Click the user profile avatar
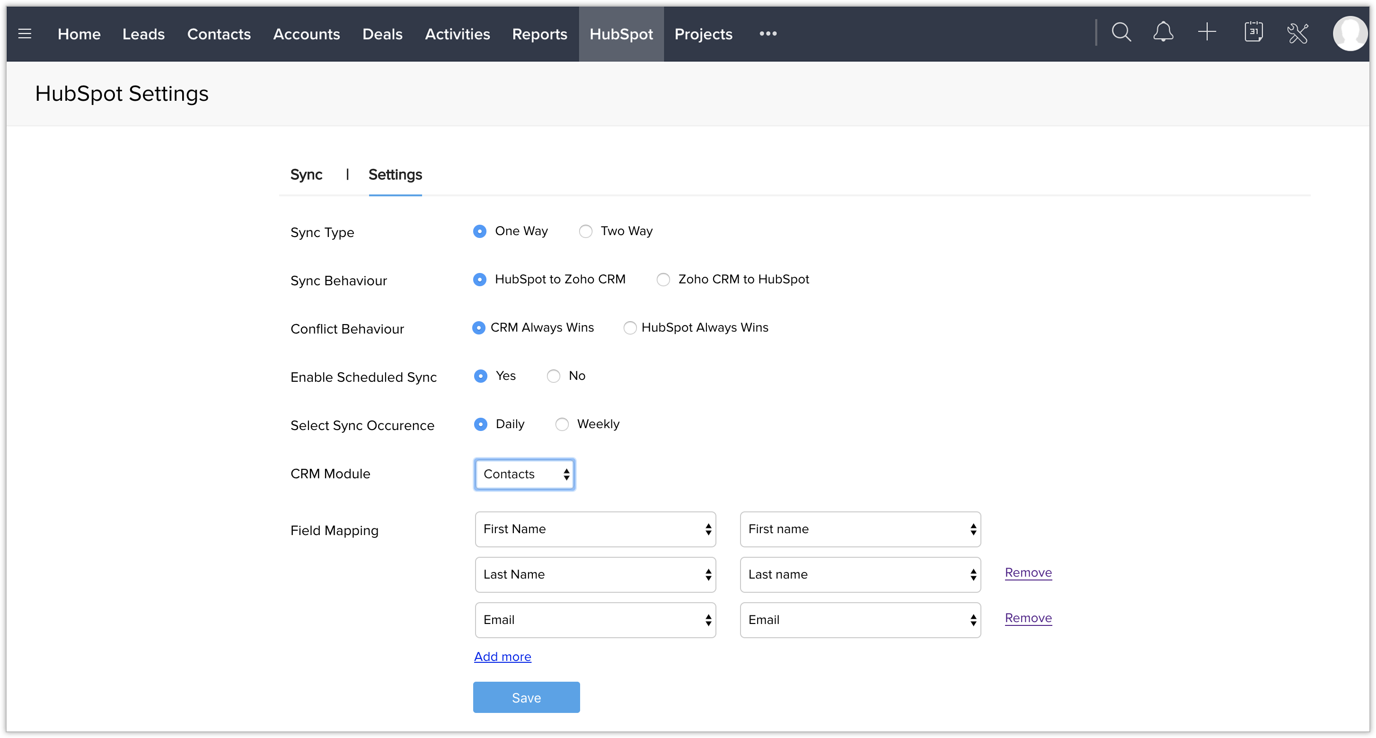The height and width of the screenshot is (738, 1376). coord(1350,34)
